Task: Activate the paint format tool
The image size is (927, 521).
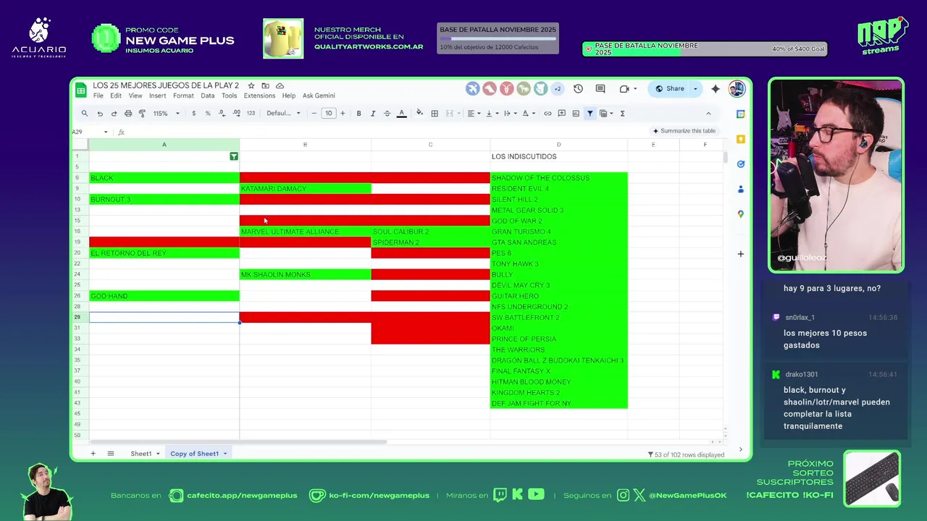Action: [x=142, y=114]
